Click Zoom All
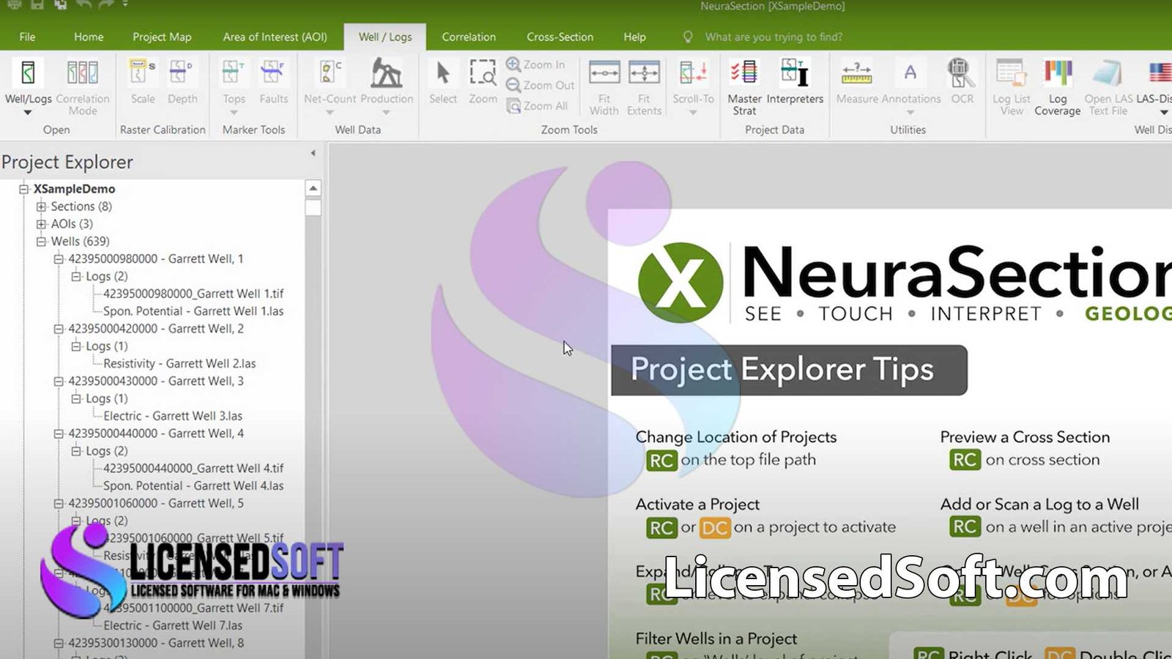1172x659 pixels. 538,105
